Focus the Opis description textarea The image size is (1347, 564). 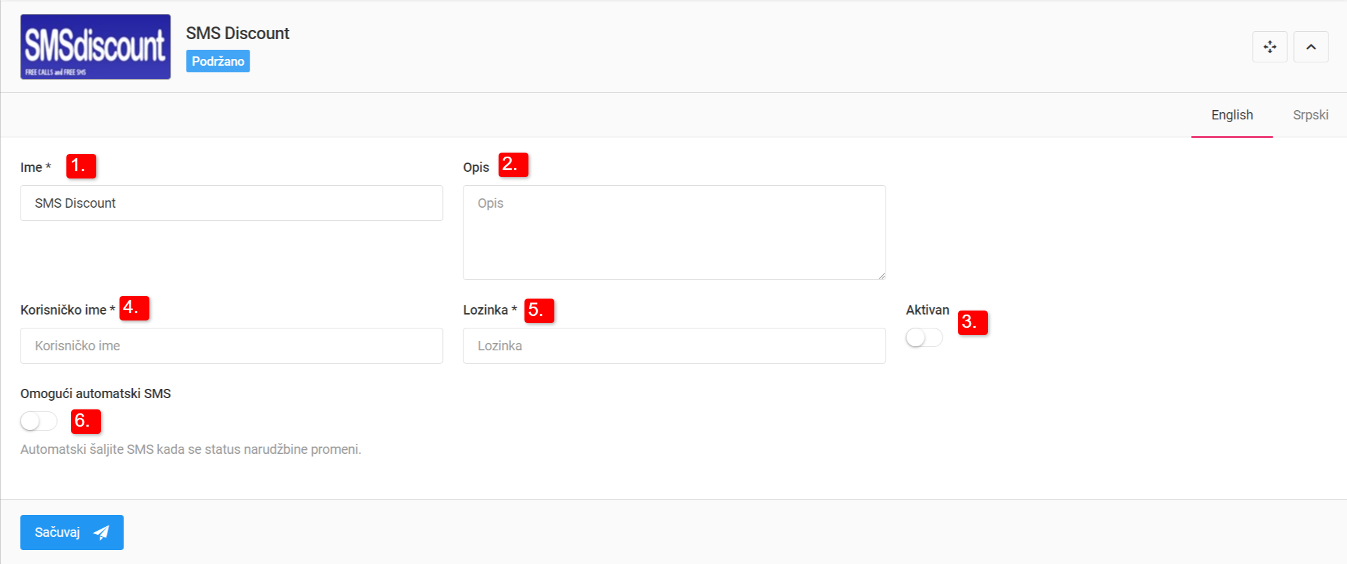(674, 232)
